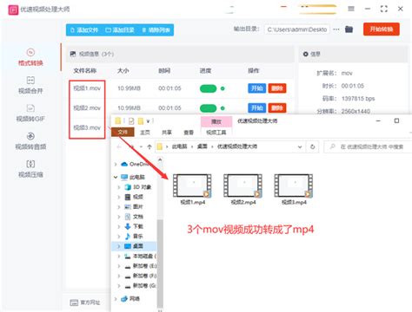Image resolution: width=412 pixels, height=312 pixels.
Task: Select 网络 in the navigation tree
Action: pos(130,299)
